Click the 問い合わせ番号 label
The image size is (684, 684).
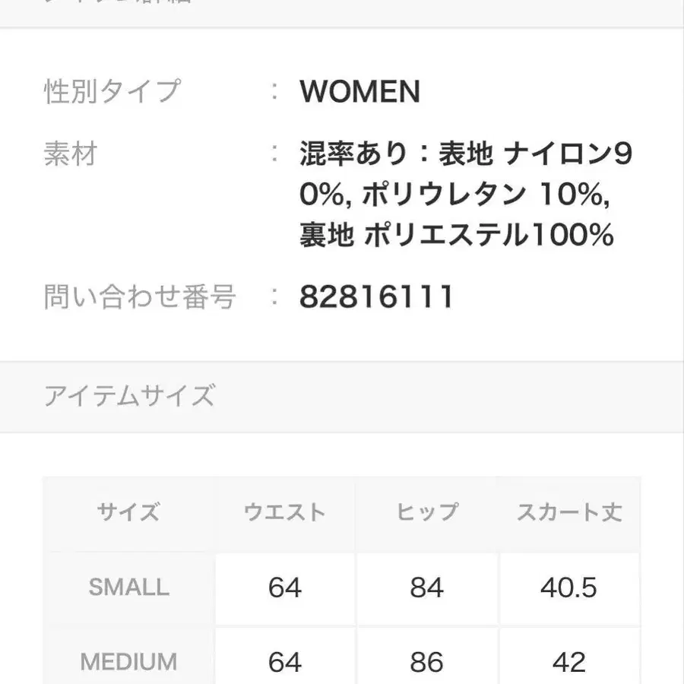click(140, 296)
